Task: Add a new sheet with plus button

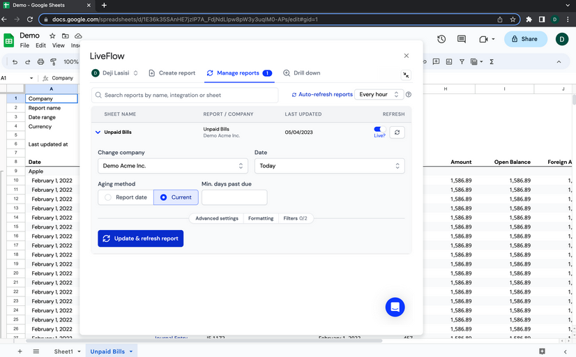Action: (20, 351)
